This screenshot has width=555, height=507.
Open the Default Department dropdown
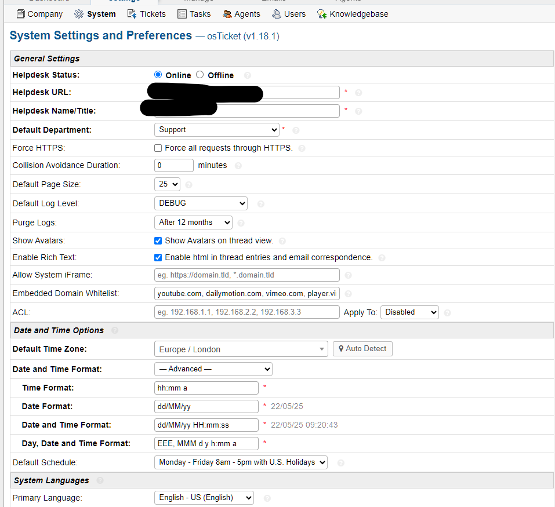click(x=217, y=130)
